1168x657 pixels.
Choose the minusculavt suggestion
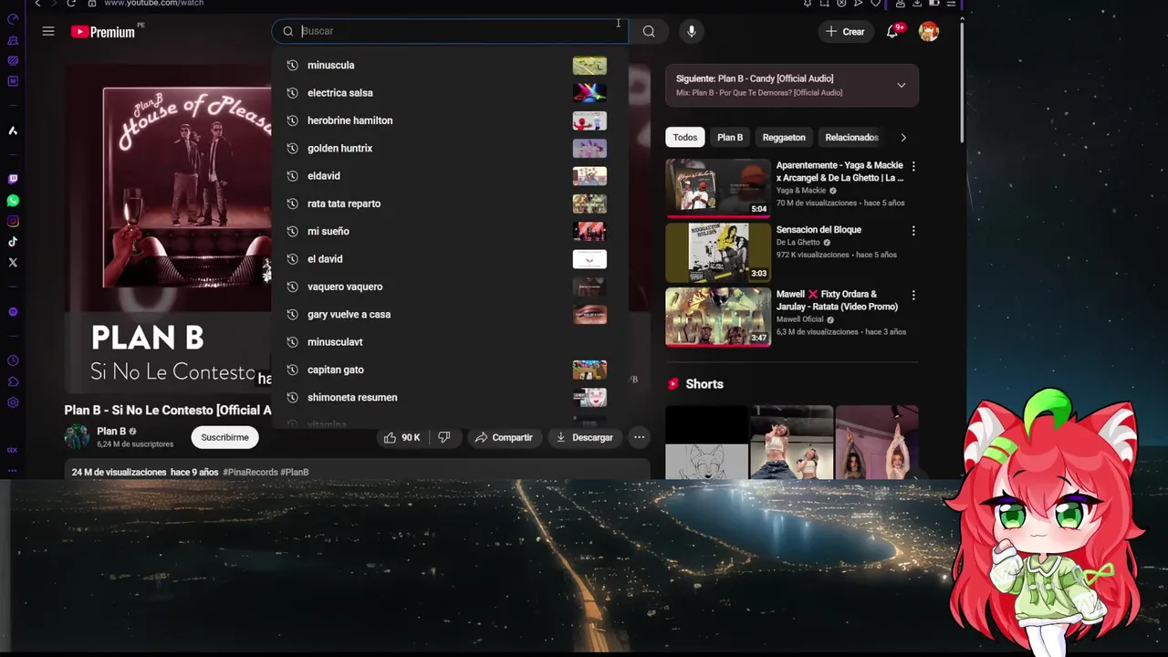(449, 342)
